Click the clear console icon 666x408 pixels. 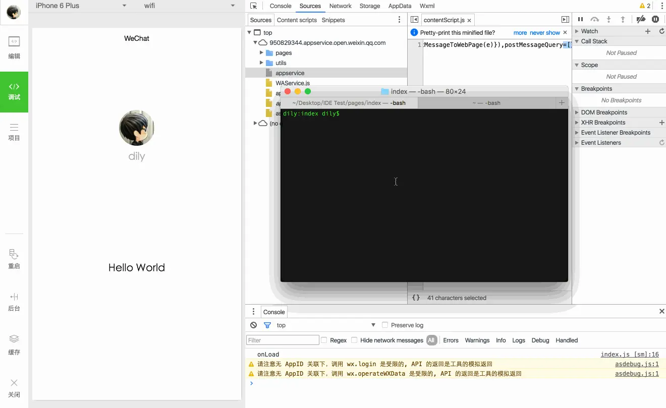(254, 325)
